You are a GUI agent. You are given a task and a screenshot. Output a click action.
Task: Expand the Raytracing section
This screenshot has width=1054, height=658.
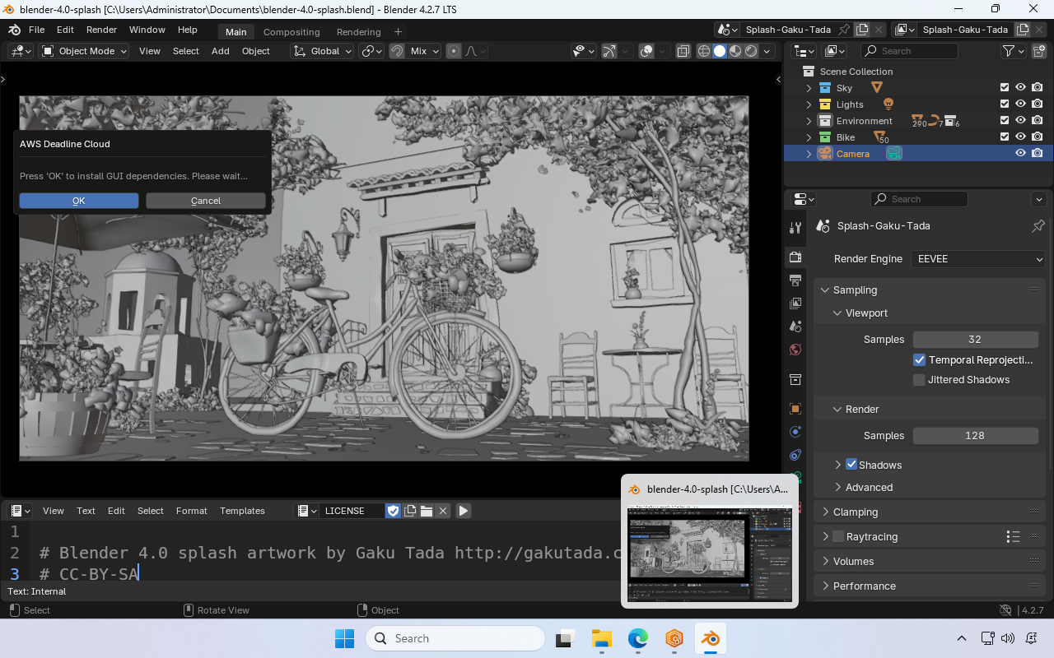coord(824,536)
